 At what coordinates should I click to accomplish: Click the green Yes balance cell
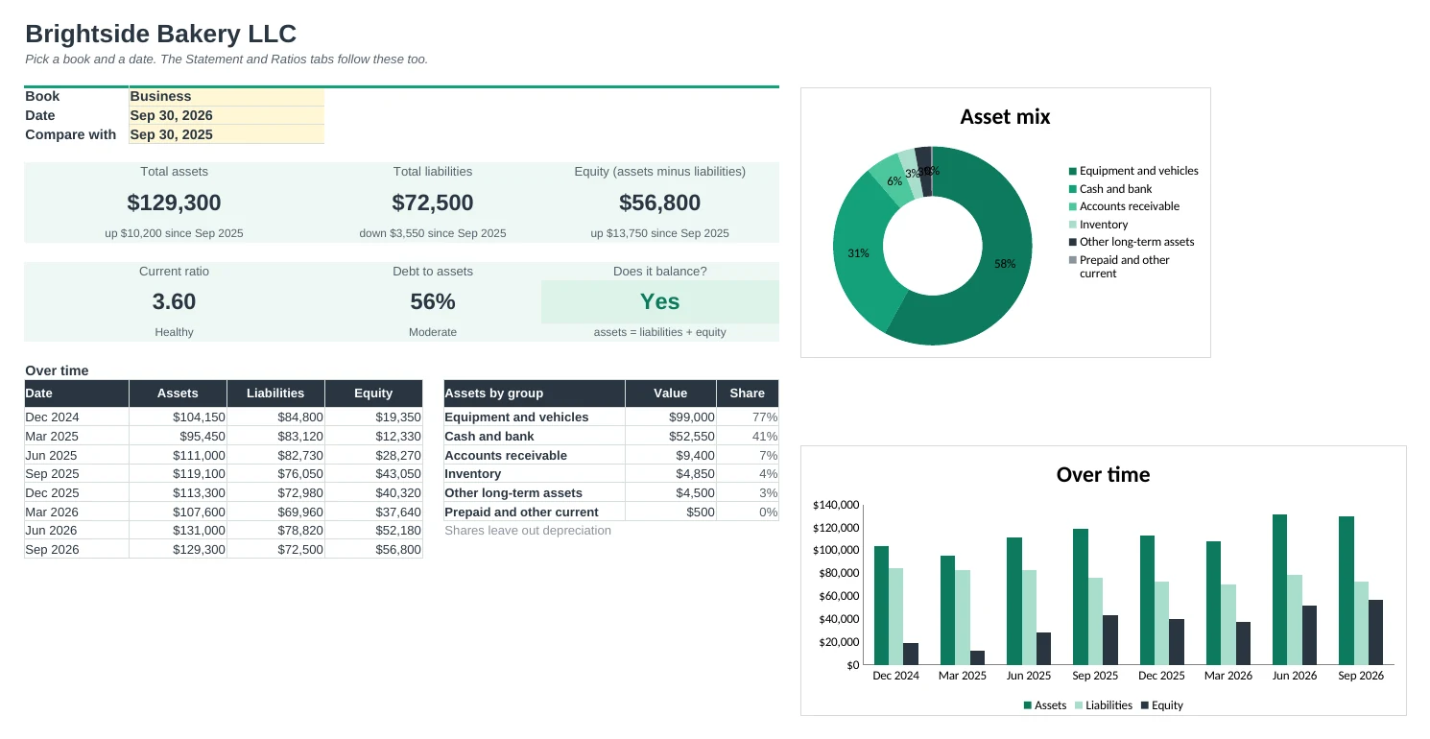659,301
